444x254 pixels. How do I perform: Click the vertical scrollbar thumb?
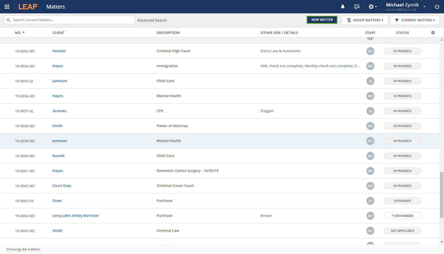442,195
